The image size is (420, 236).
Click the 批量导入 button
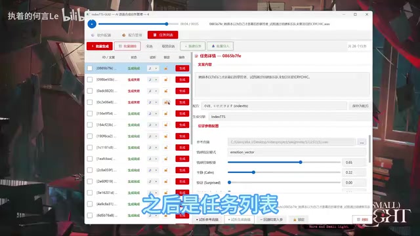point(220,46)
